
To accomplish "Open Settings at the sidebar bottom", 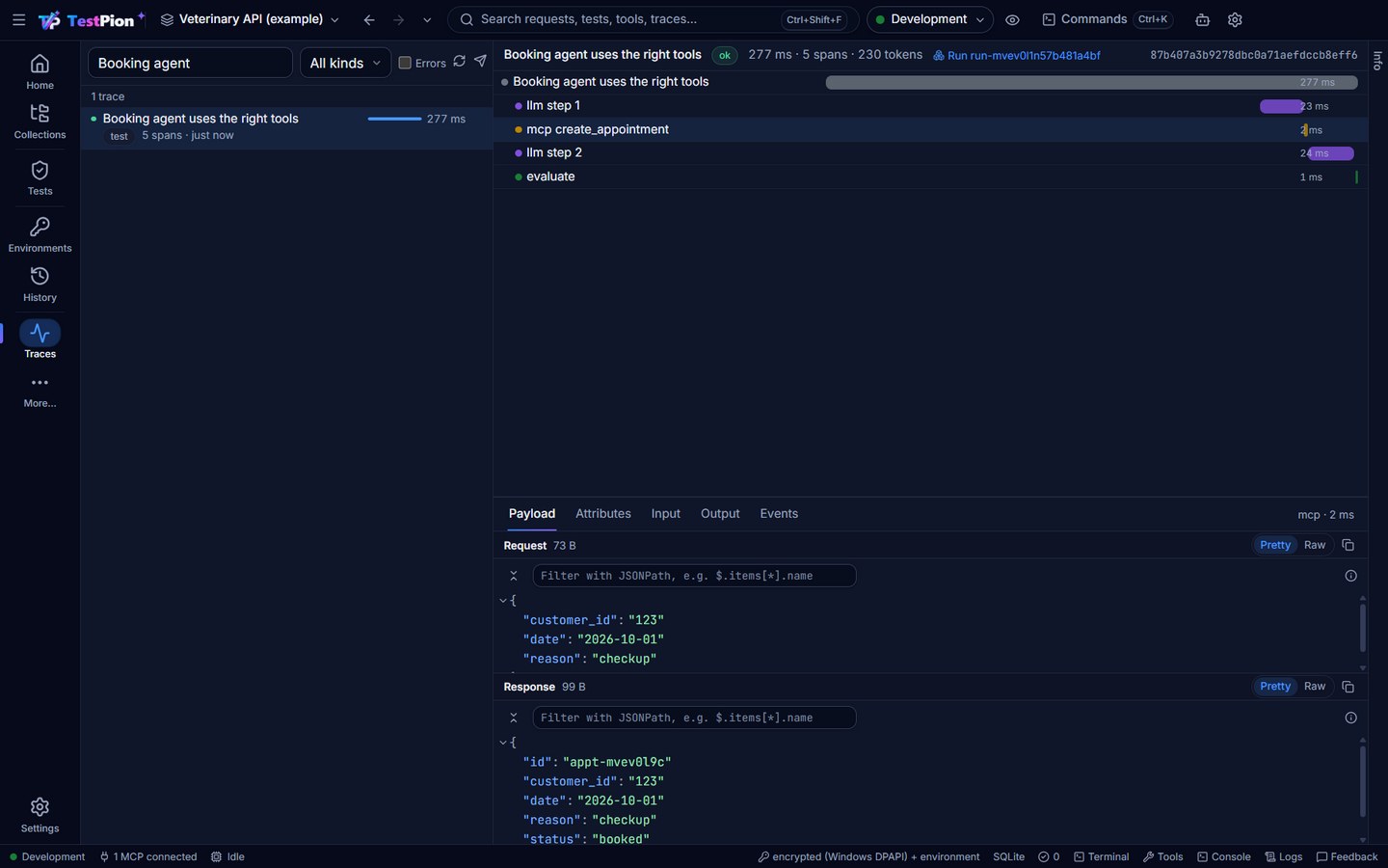I will pyautogui.click(x=40, y=816).
